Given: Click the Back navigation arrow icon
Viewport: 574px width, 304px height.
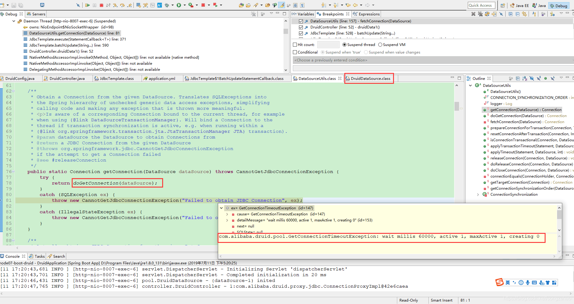Looking at the screenshot, I should [x=355, y=5].
